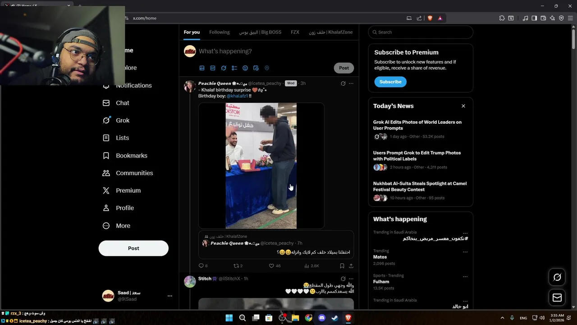
Task: Add a GIF to the post
Action: pyautogui.click(x=213, y=68)
